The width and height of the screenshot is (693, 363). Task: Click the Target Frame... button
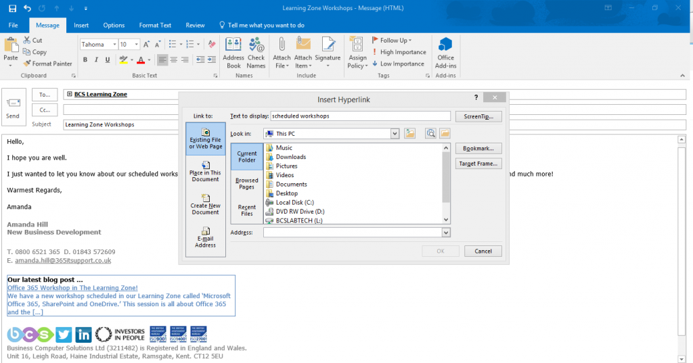[478, 164]
